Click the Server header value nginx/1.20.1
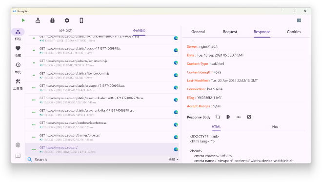The height and width of the screenshot is (182, 322). point(208,47)
